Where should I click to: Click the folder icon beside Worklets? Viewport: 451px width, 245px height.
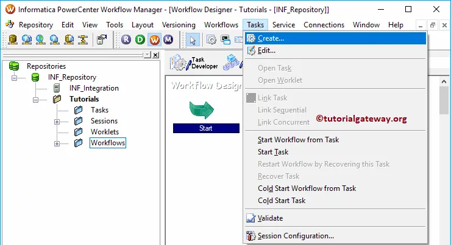click(x=78, y=132)
